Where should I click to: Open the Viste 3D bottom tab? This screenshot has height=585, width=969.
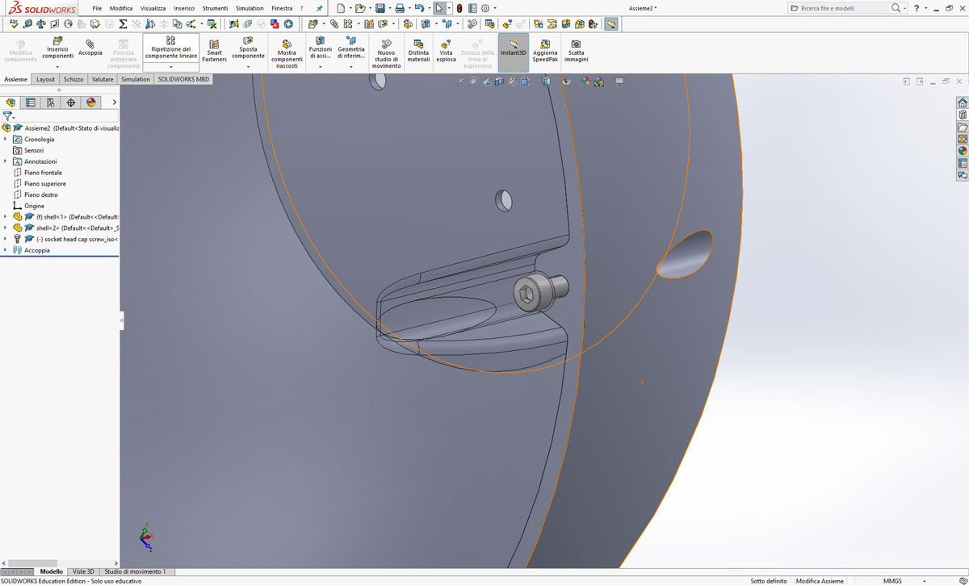pos(83,571)
